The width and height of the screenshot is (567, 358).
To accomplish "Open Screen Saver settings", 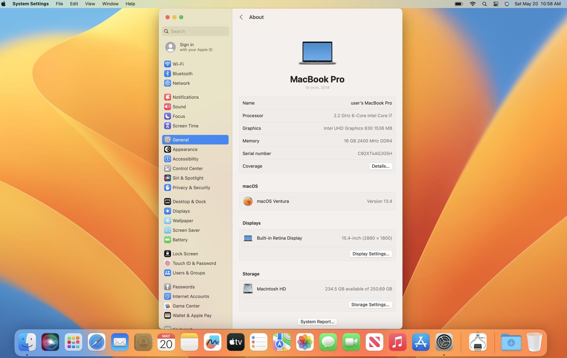I will (195, 230).
